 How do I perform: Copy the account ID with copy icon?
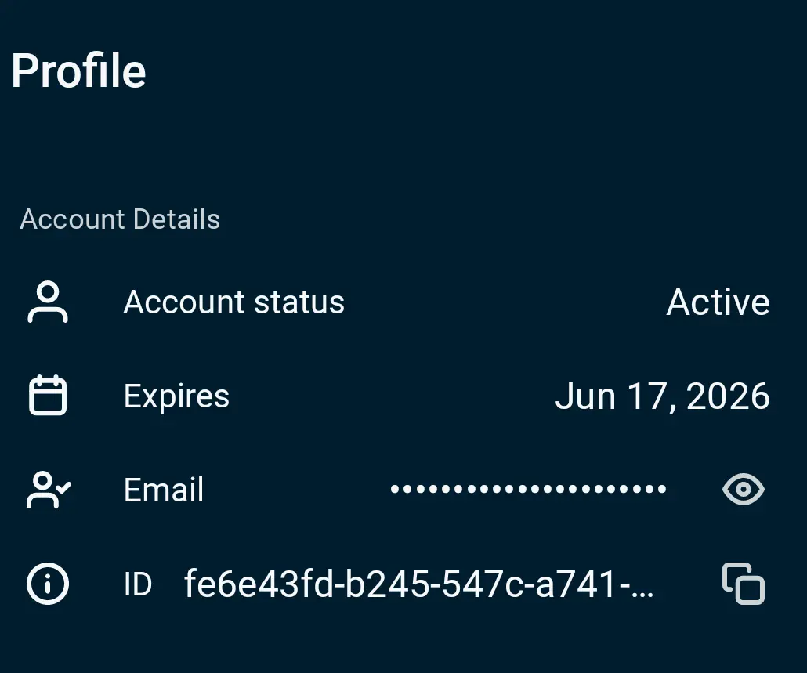[x=744, y=584]
